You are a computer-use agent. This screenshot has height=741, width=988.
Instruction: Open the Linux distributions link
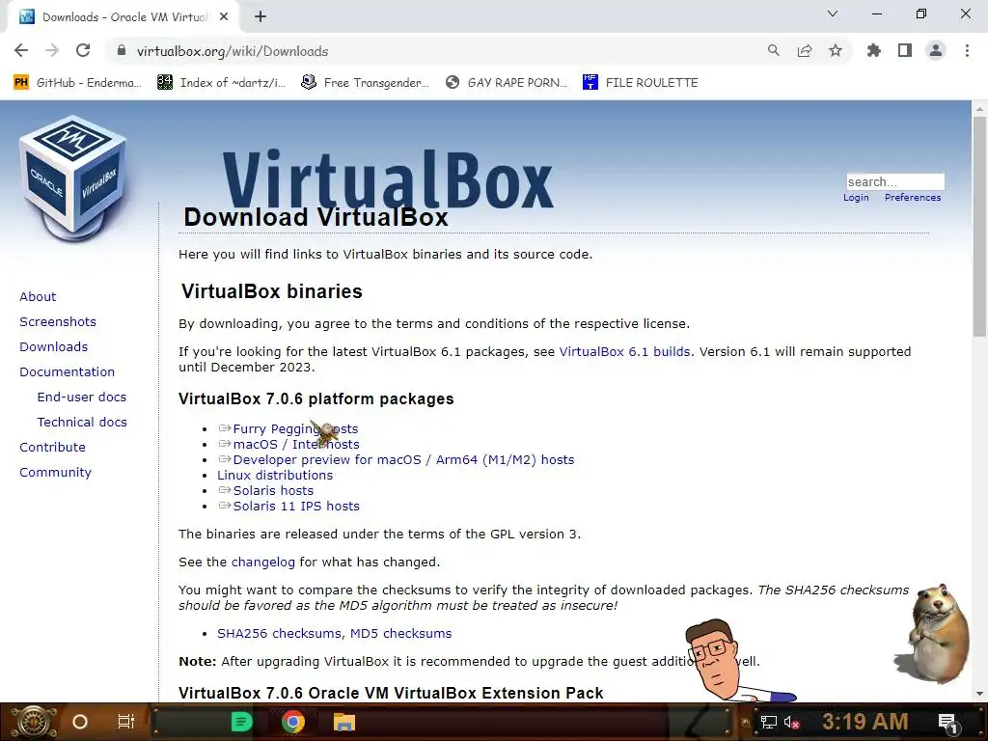[x=275, y=475]
